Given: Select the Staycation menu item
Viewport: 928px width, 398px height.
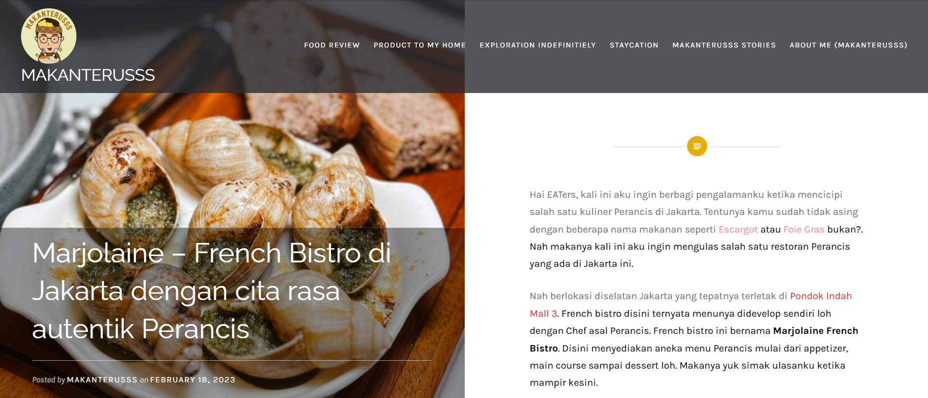Looking at the screenshot, I should pyautogui.click(x=634, y=45).
